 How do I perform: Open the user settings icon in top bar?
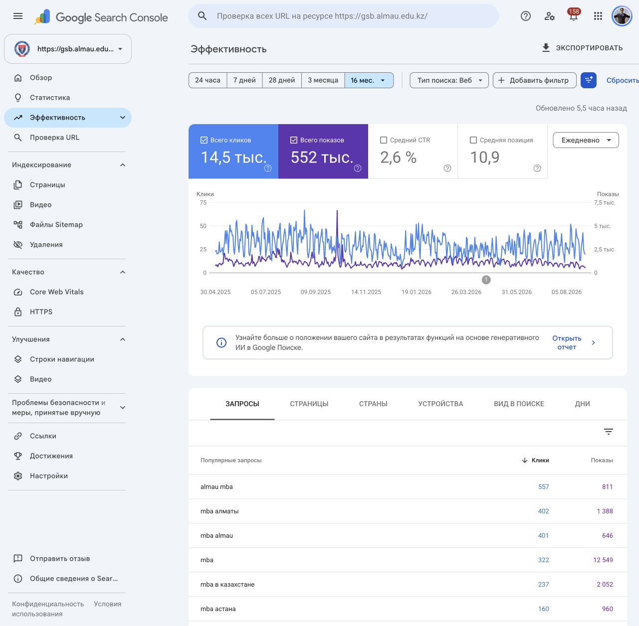(550, 16)
